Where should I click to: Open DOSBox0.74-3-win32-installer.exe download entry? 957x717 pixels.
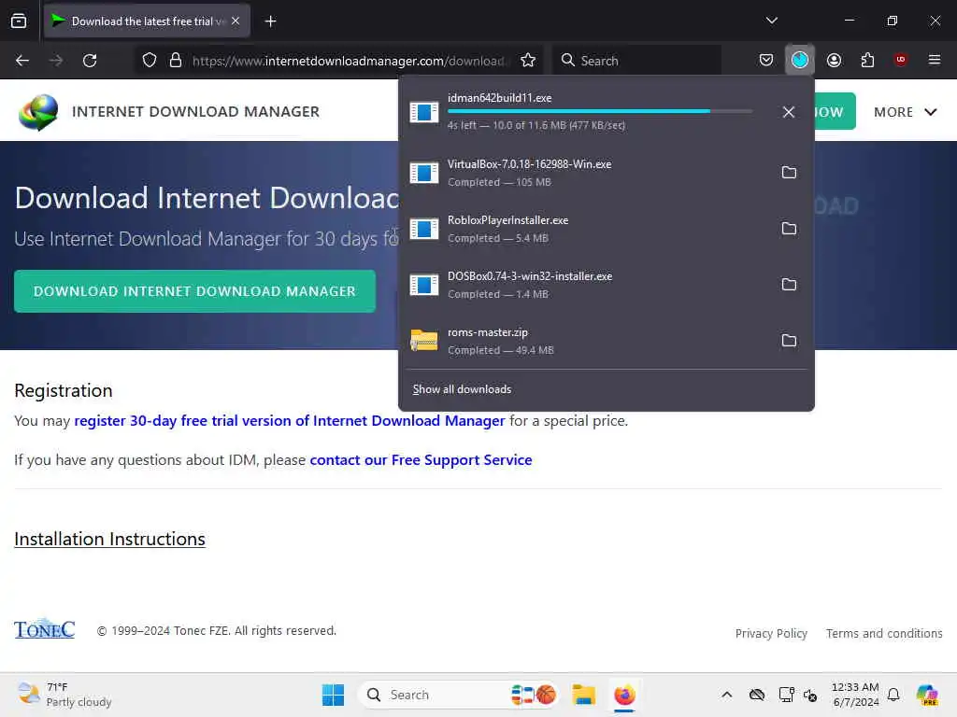(606, 285)
